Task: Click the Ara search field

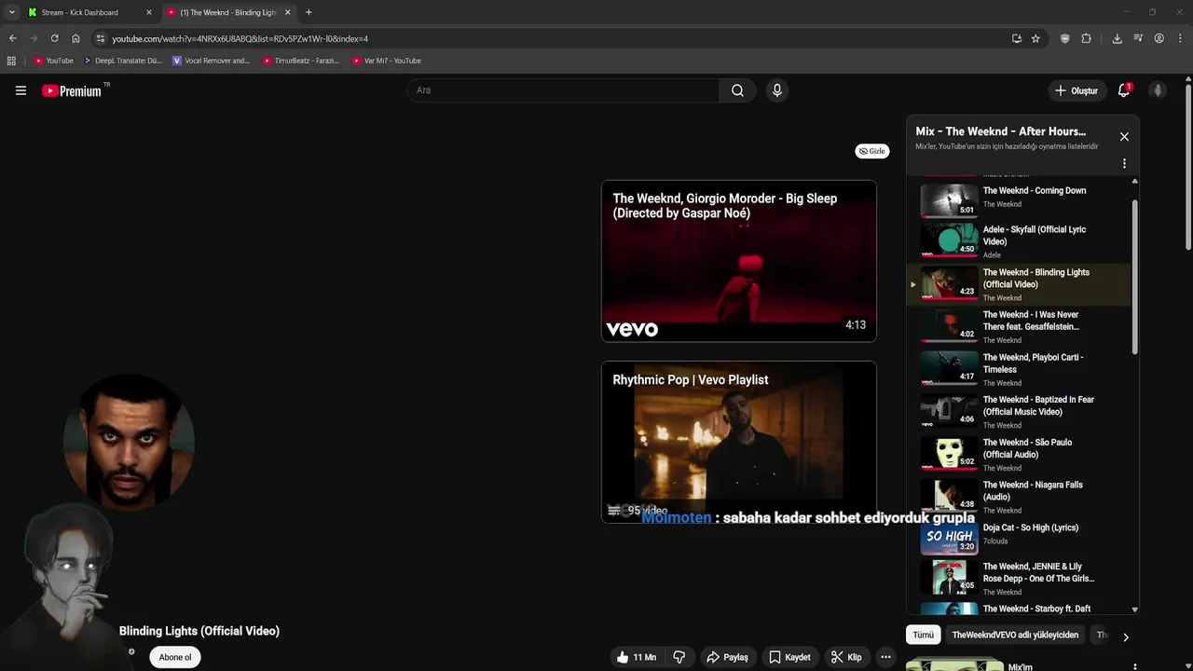Action: [563, 90]
